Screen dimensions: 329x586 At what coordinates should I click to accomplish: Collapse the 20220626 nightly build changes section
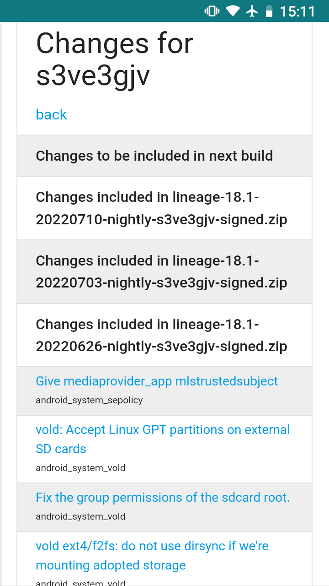[161, 335]
